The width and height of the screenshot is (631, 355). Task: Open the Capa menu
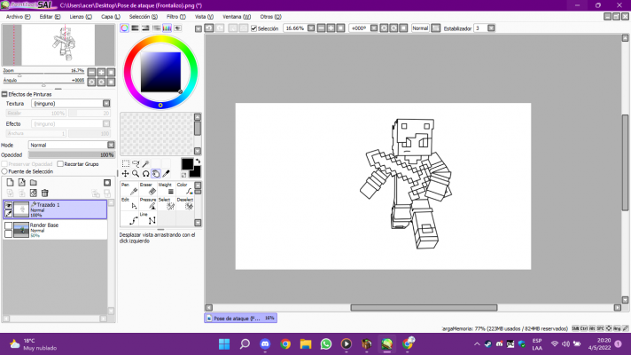109,17
